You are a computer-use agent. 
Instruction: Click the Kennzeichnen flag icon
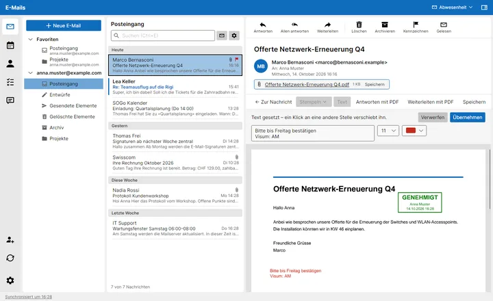tap(416, 27)
